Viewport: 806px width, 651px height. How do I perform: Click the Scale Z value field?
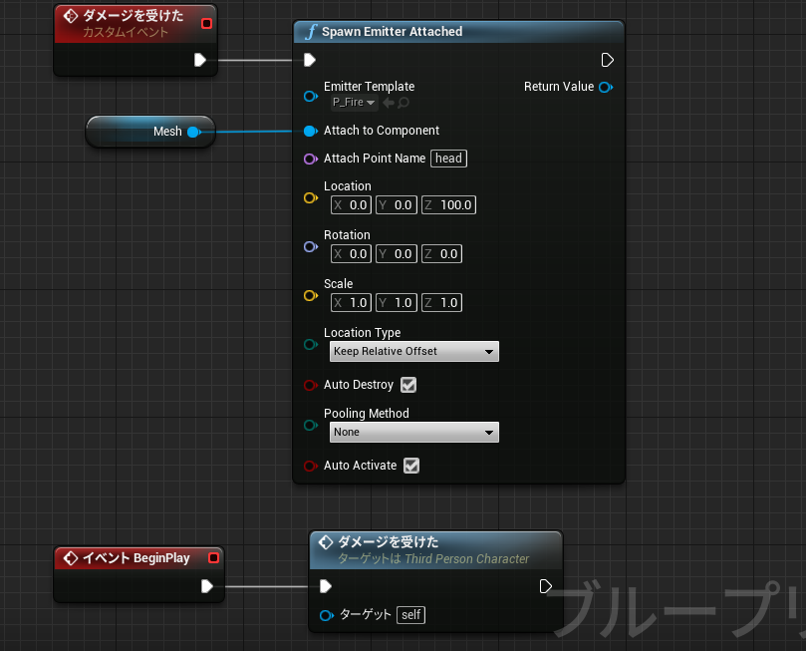pyautogui.click(x=441, y=303)
